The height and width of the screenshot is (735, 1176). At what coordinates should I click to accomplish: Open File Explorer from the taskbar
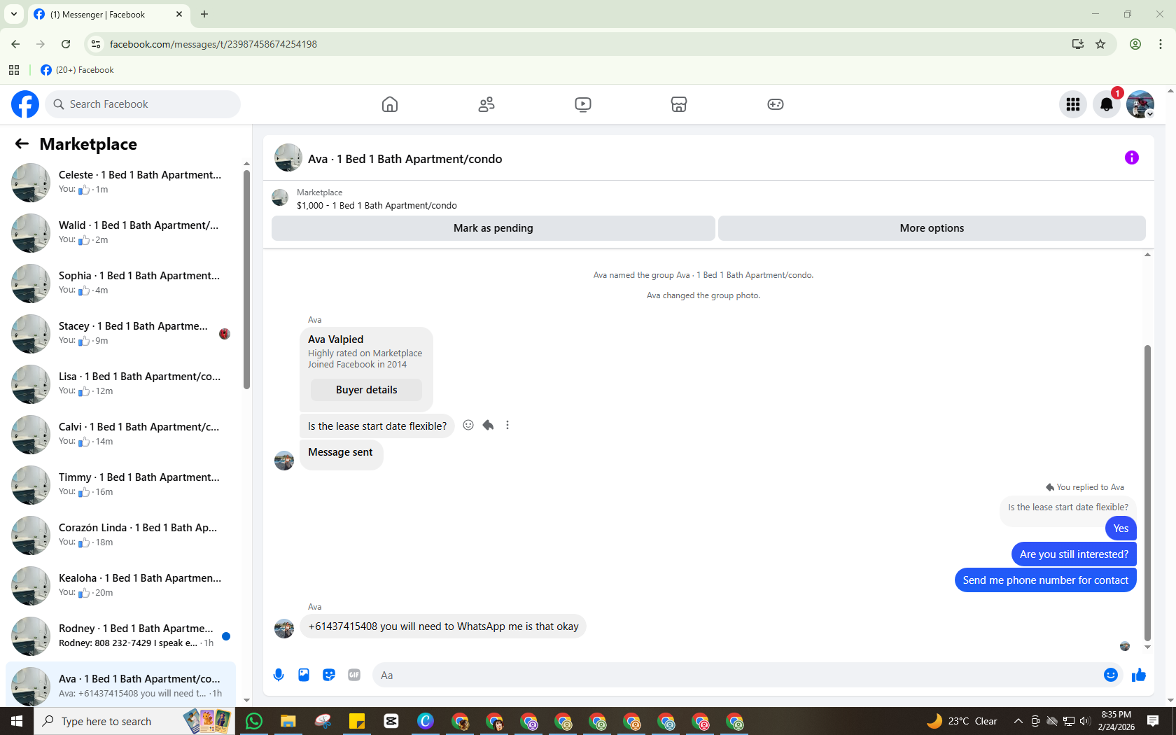click(x=288, y=721)
